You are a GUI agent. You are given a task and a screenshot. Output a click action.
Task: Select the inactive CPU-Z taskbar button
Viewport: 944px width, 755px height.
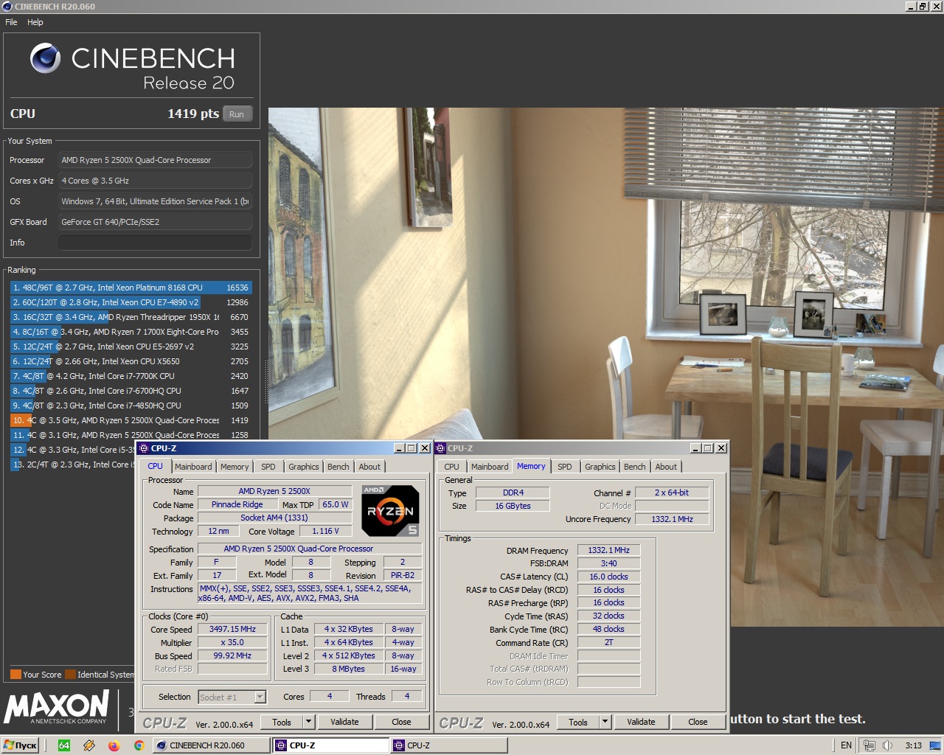click(449, 745)
